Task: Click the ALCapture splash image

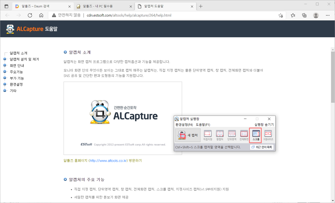Action: (123, 118)
